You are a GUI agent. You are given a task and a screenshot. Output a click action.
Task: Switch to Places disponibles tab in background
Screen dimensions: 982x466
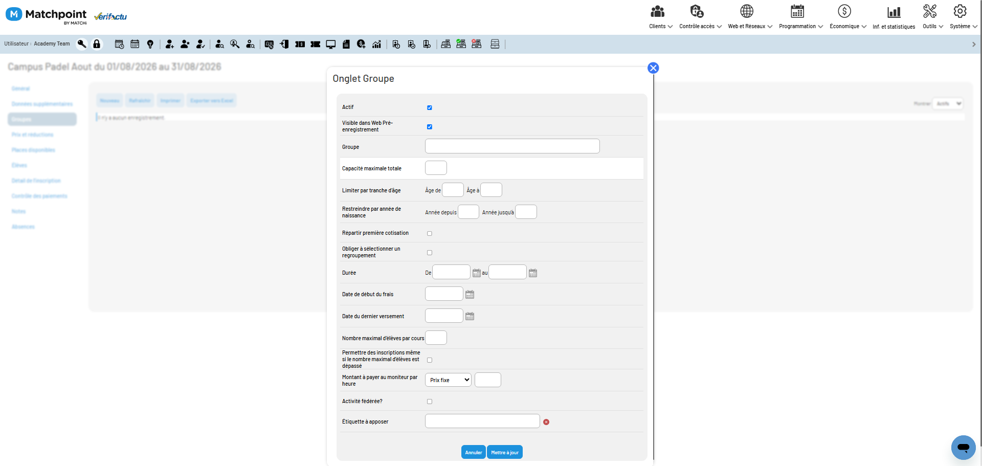pos(33,150)
